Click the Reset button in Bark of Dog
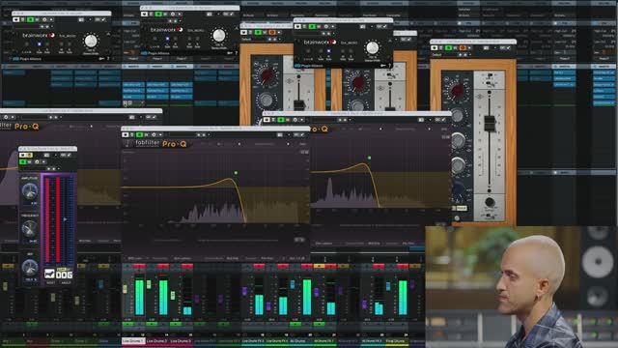Screen dimensions: 618x348 coord(50,283)
